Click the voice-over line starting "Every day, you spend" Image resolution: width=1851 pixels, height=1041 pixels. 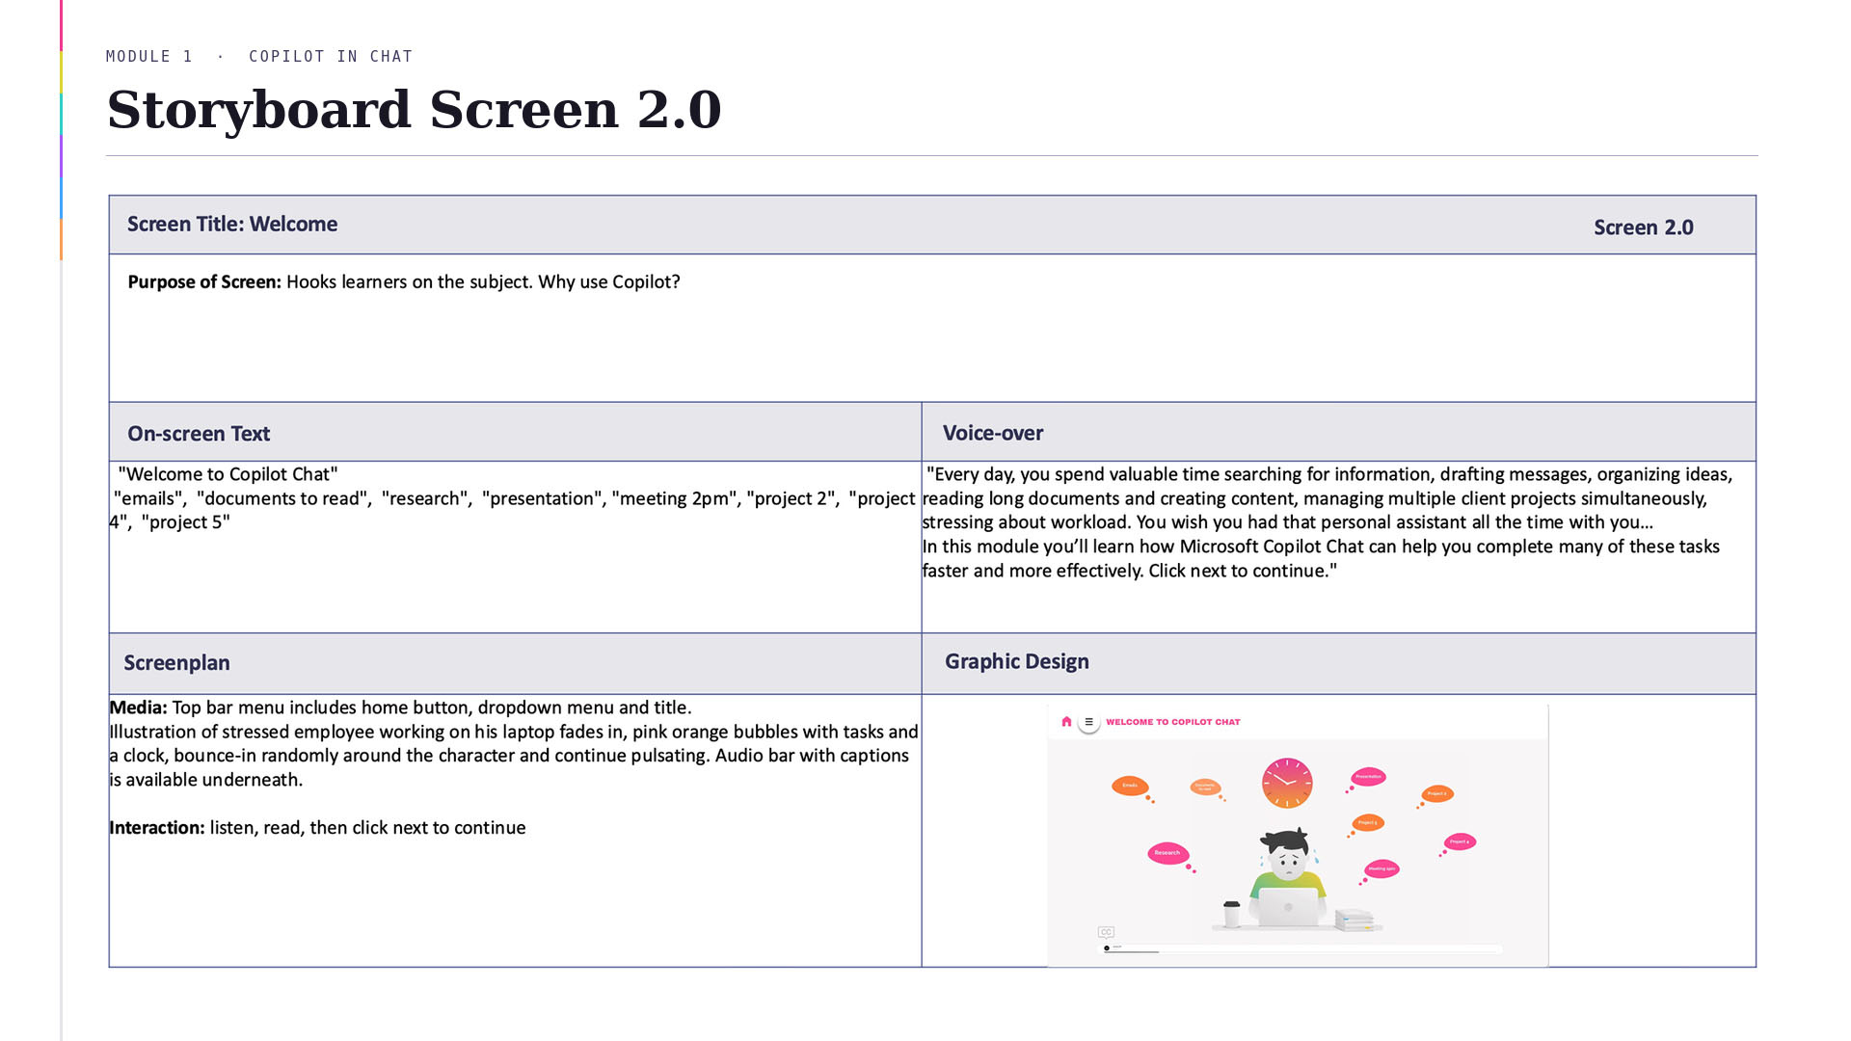click(1329, 474)
